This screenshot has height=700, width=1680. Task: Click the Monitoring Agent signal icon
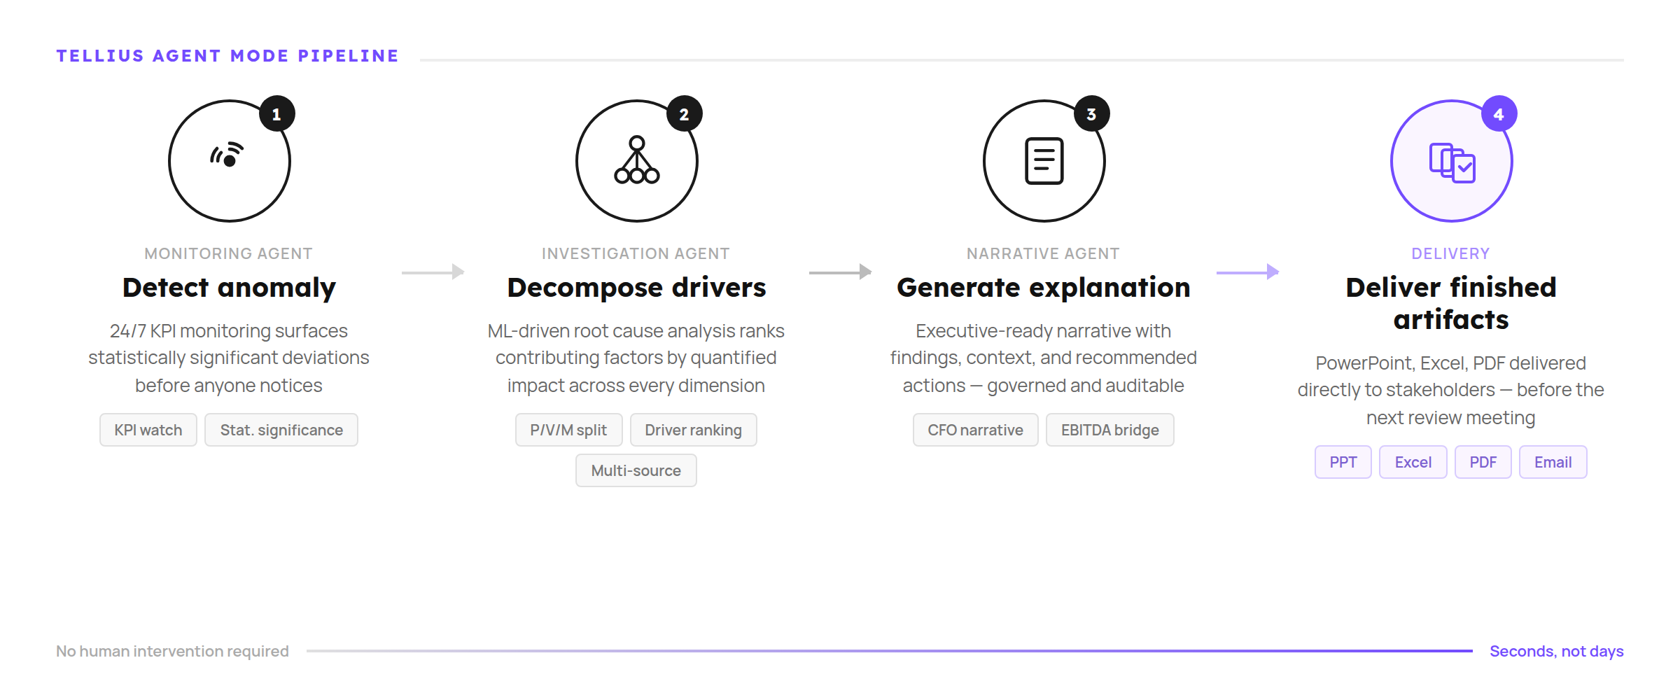[228, 155]
